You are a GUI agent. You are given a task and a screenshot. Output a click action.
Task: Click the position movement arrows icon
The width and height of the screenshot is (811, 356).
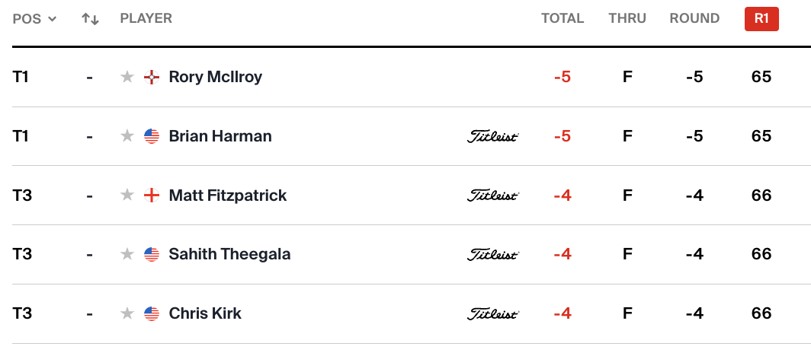tap(91, 19)
